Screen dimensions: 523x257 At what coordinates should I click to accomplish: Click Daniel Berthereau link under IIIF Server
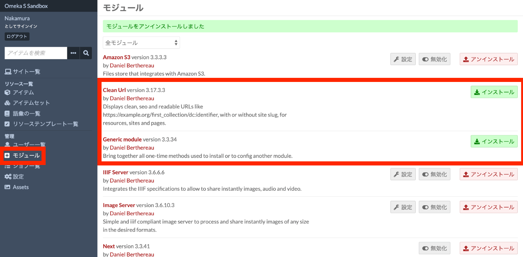[x=132, y=181]
